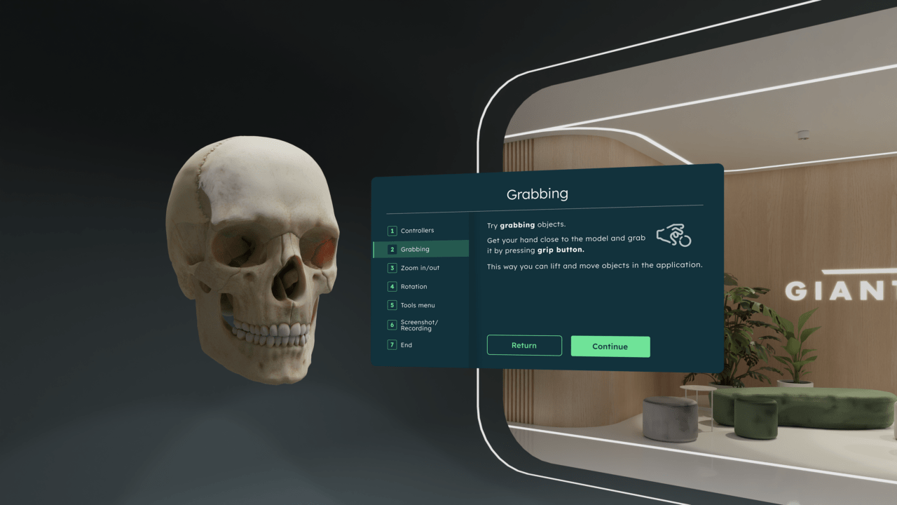The width and height of the screenshot is (897, 505).
Task: Click the numbered badge for step 6 Screenshot/Recording
Action: pos(390,325)
